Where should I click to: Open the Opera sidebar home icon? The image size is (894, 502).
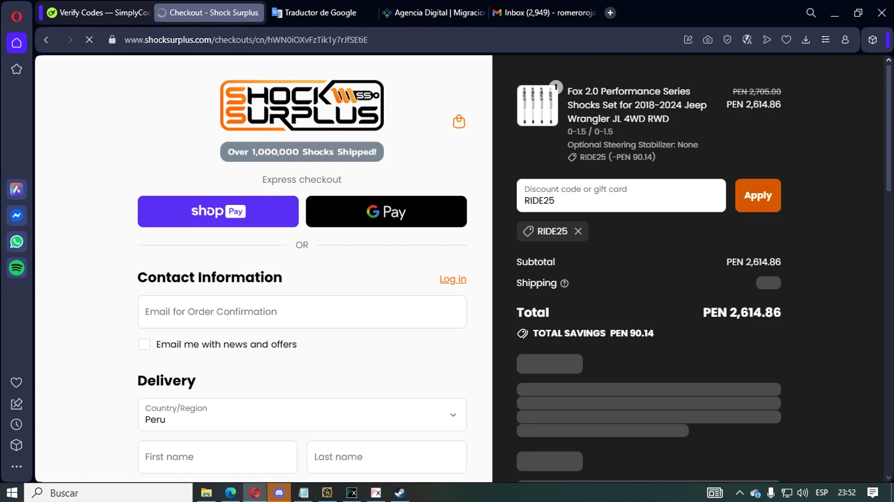(17, 43)
